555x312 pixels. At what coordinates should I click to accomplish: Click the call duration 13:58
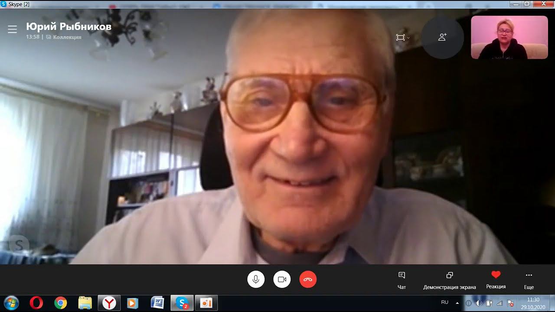tap(33, 37)
